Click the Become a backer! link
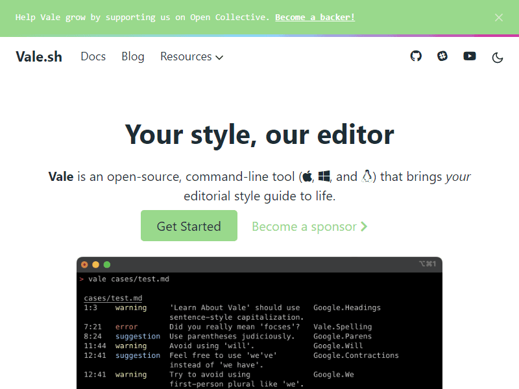 click(x=315, y=18)
